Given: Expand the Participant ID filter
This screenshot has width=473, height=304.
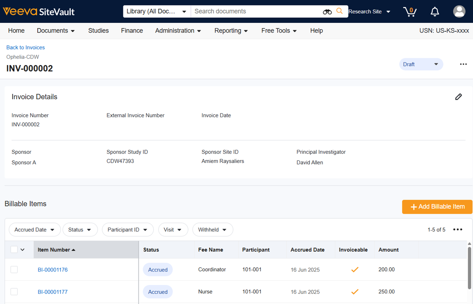Looking at the screenshot, I should [127, 230].
